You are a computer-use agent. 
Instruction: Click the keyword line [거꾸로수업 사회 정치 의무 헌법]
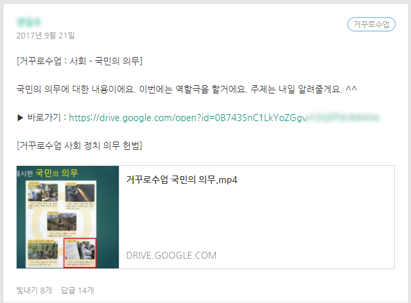pyautogui.click(x=80, y=145)
